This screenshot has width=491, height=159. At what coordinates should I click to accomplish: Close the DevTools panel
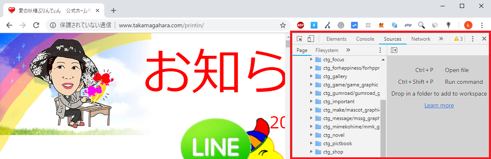click(x=484, y=39)
